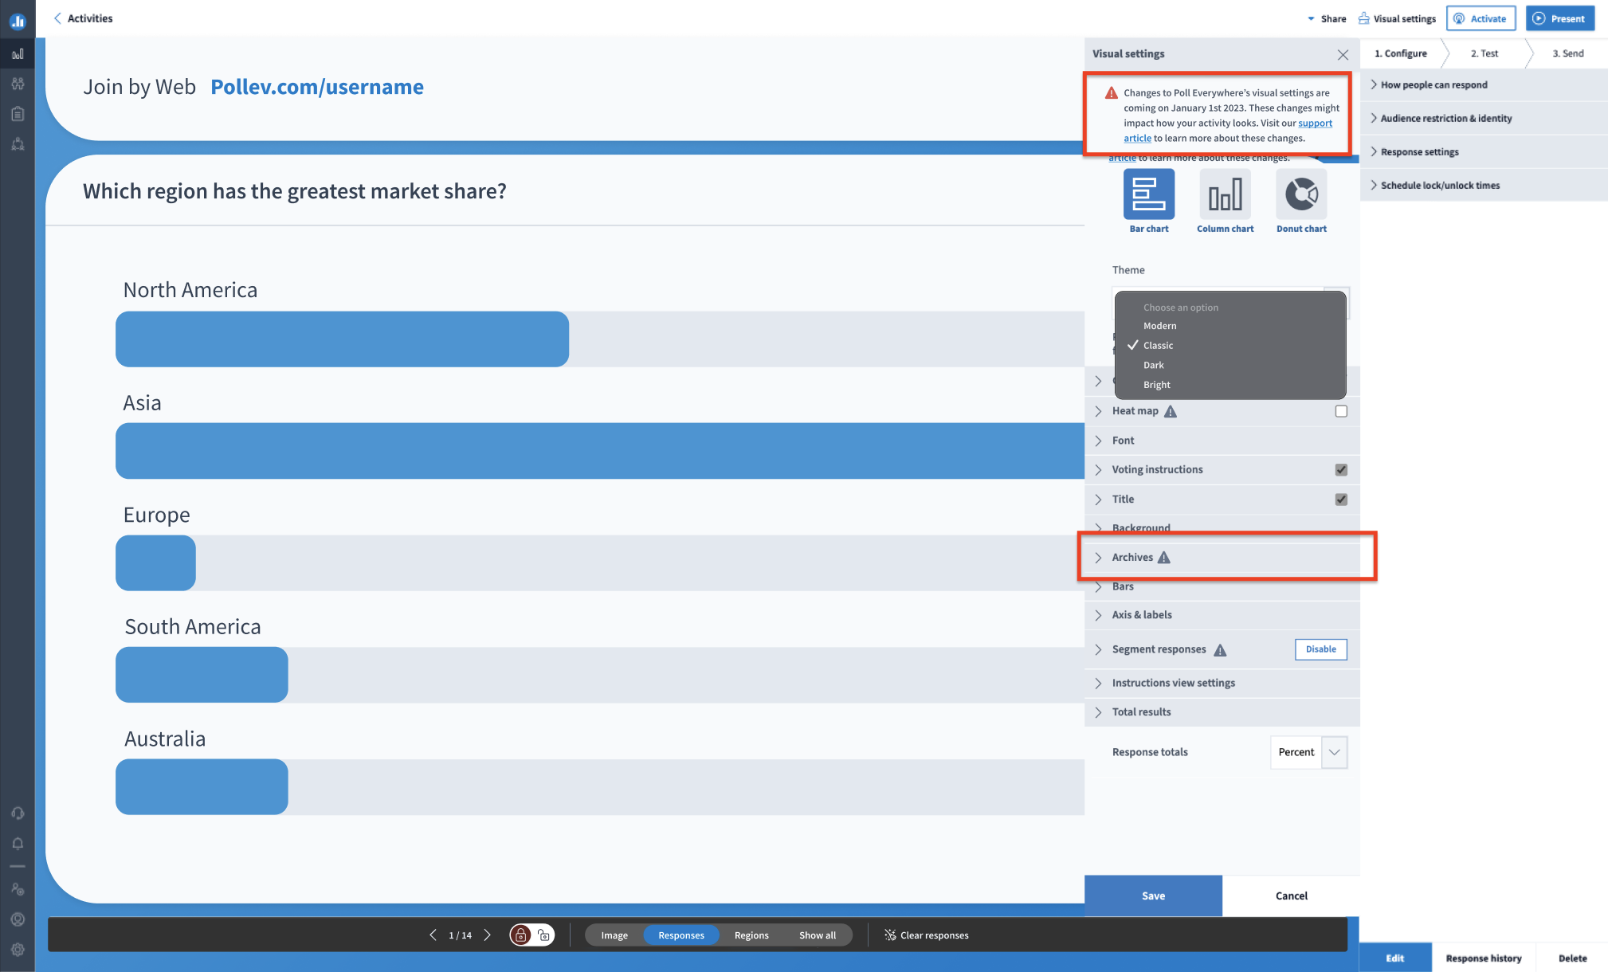Open the settings gear in the sidebar
1608x972 pixels.
(18, 950)
